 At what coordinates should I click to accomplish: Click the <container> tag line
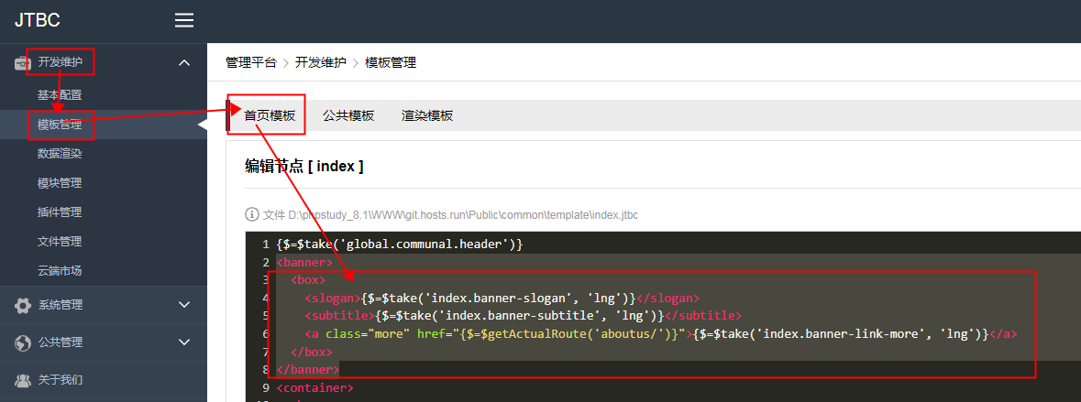(x=315, y=387)
